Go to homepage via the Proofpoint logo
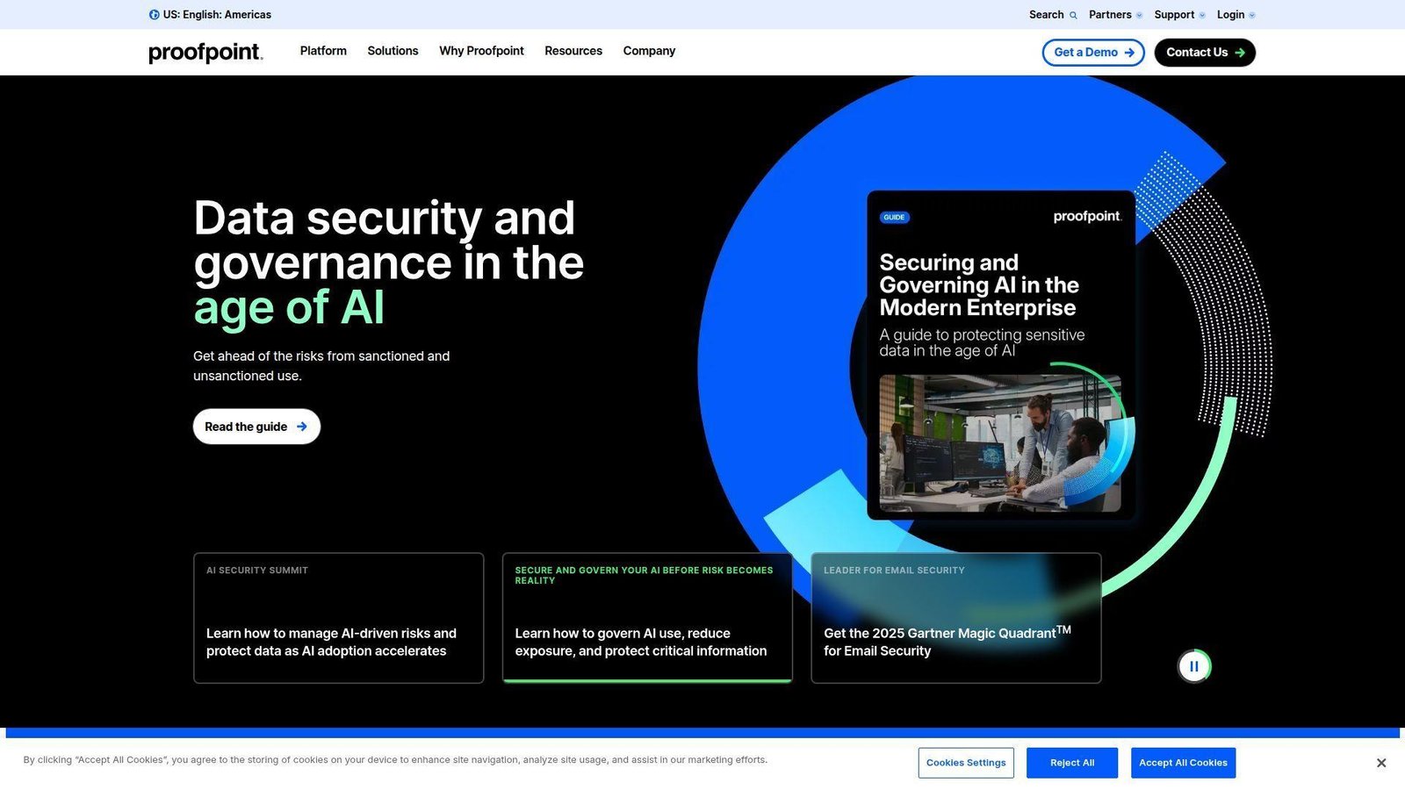The image size is (1405, 790). (x=205, y=53)
